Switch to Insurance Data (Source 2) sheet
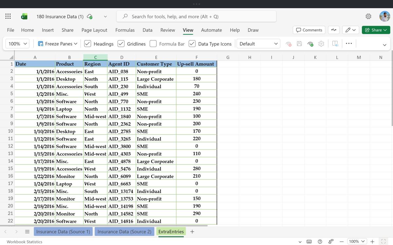Image resolution: width=393 pixels, height=245 pixels. (x=124, y=232)
